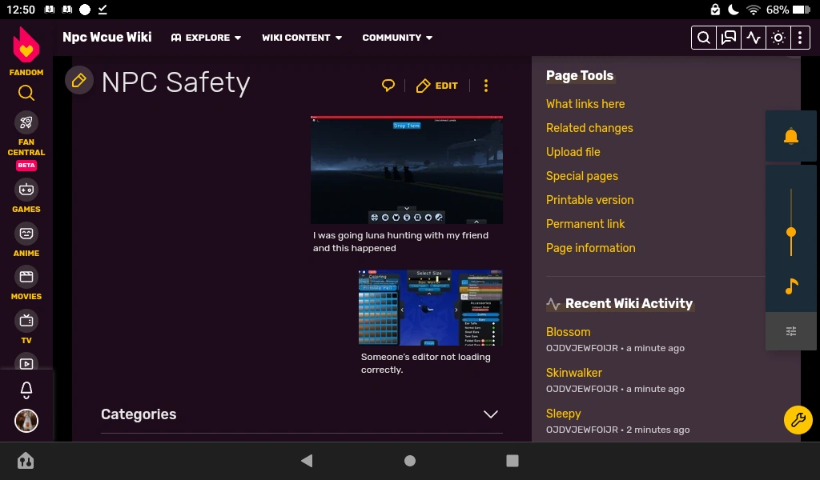Tap the accessibility icon in the navigation bar
Image resolution: width=820 pixels, height=480 pixels.
click(x=26, y=461)
